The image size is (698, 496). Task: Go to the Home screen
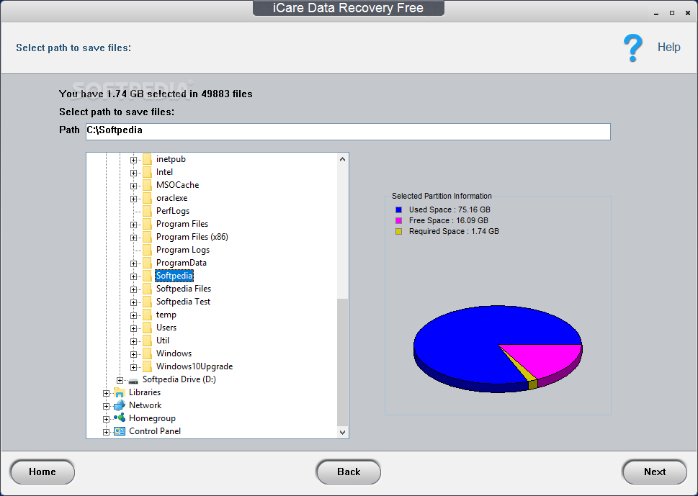pos(42,472)
